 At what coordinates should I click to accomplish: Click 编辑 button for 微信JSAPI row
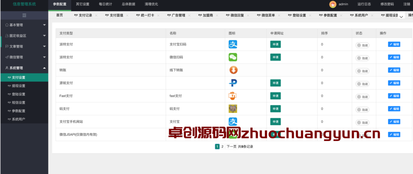point(394,135)
